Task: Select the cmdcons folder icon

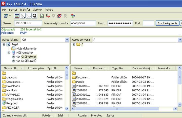Action: [x=4, y=77]
